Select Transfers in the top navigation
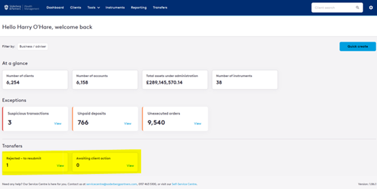This screenshot has height=189, width=377. click(x=160, y=8)
